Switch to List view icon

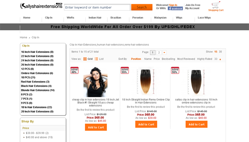click(x=96, y=59)
